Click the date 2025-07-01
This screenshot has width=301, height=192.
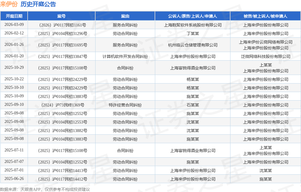(x=14, y=170)
